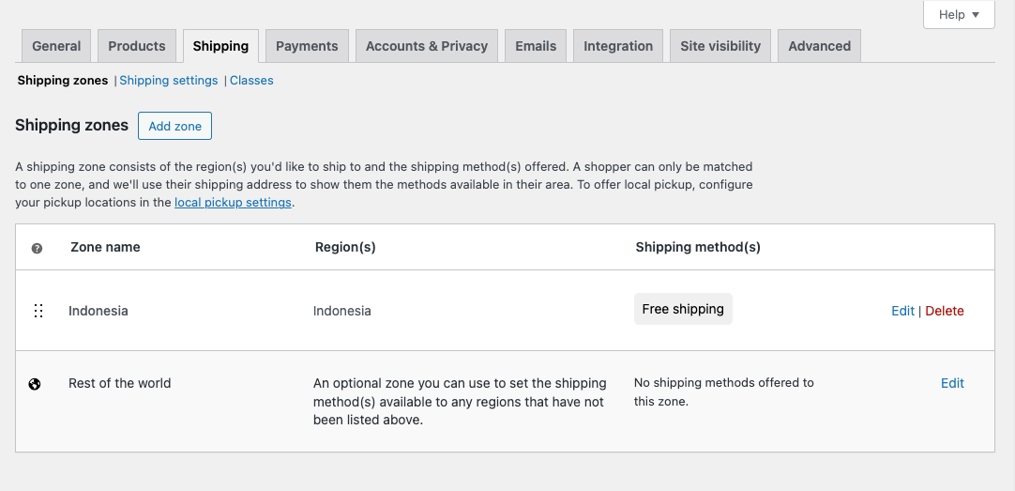This screenshot has height=491, width=1015.
Task: Switch to Site visibility tab
Action: [720, 46]
